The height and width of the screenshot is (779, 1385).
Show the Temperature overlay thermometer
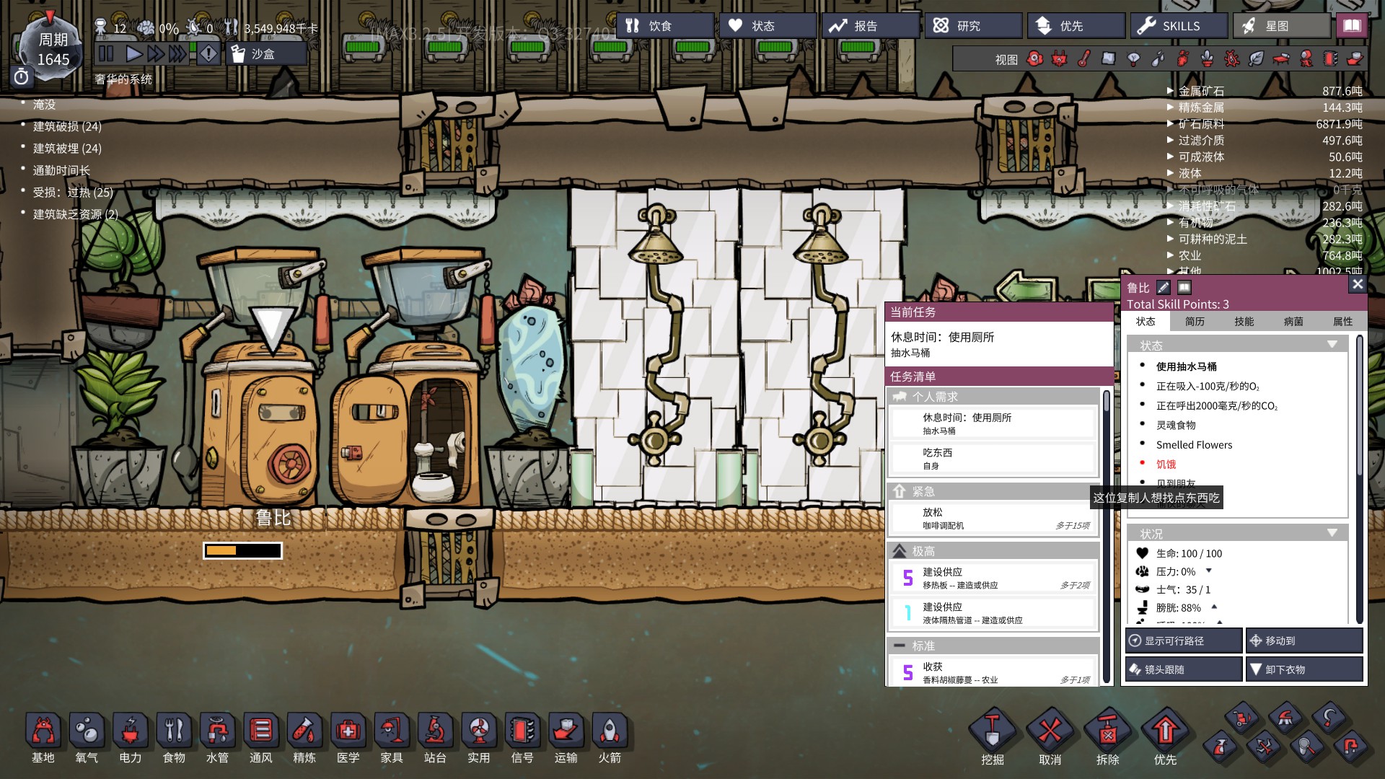click(1083, 59)
